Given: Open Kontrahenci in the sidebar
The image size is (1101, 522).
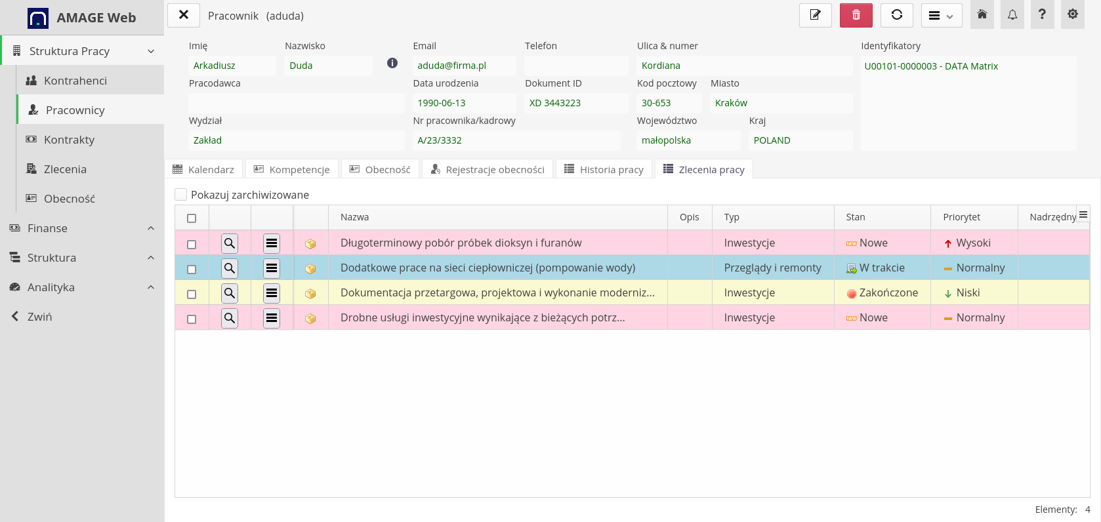Looking at the screenshot, I should coord(90,81).
